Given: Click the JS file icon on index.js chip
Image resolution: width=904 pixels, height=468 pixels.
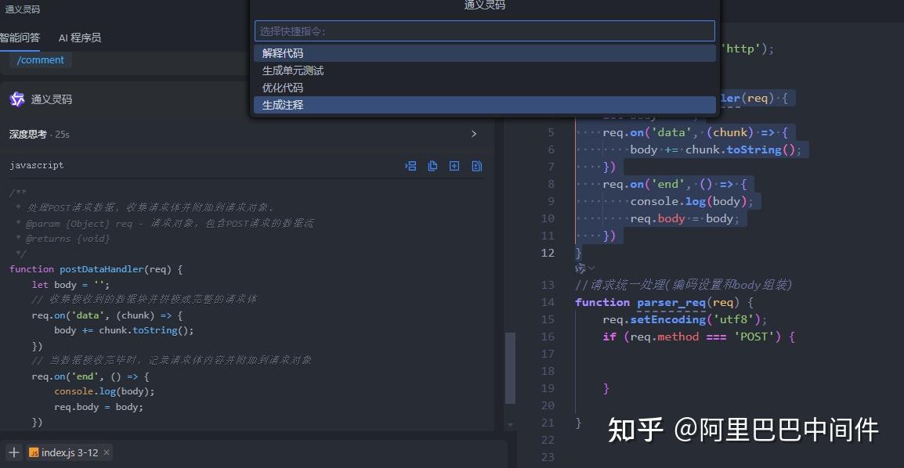Looking at the screenshot, I should pyautogui.click(x=34, y=452).
